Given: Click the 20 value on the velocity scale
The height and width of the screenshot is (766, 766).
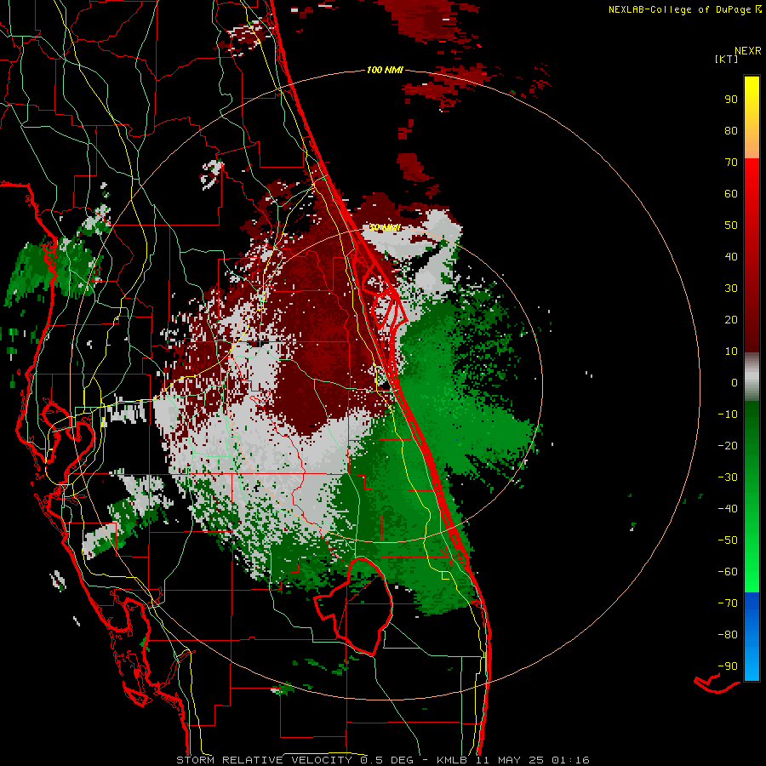Looking at the screenshot, I should pos(731,320).
